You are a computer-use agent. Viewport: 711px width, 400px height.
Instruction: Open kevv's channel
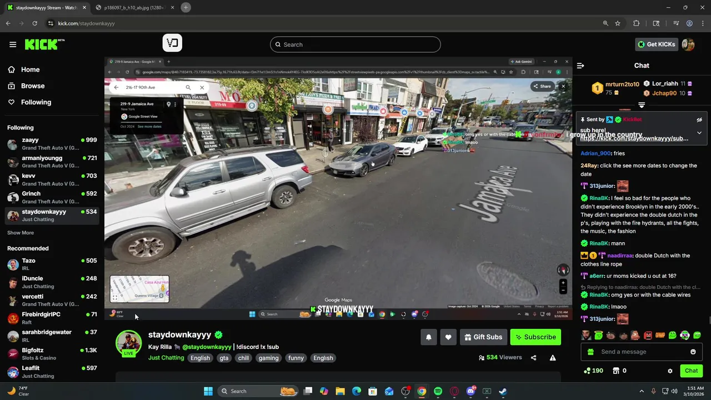(52, 179)
